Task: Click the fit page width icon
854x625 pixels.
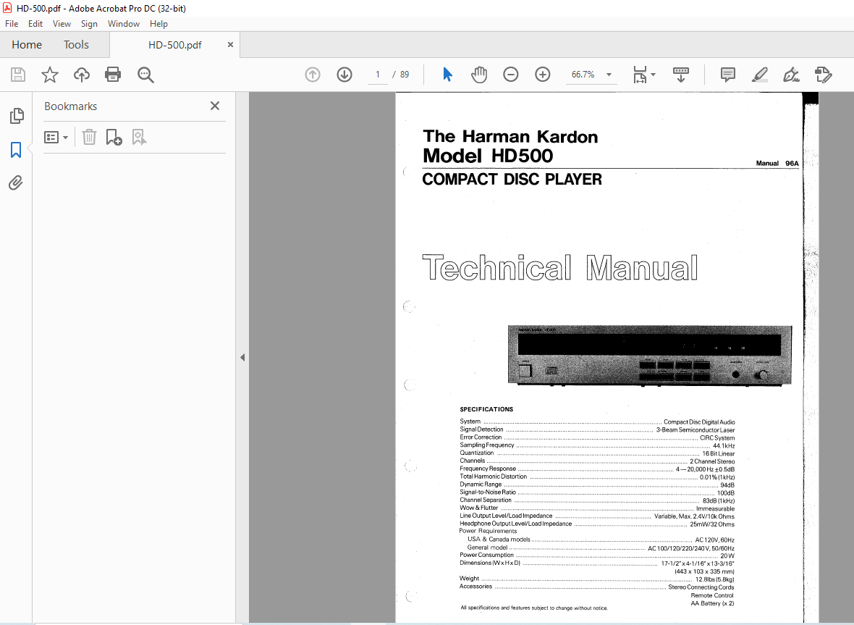Action: 640,75
